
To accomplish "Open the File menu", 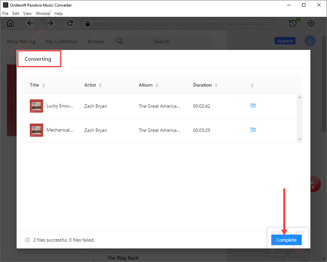I will (x=5, y=13).
